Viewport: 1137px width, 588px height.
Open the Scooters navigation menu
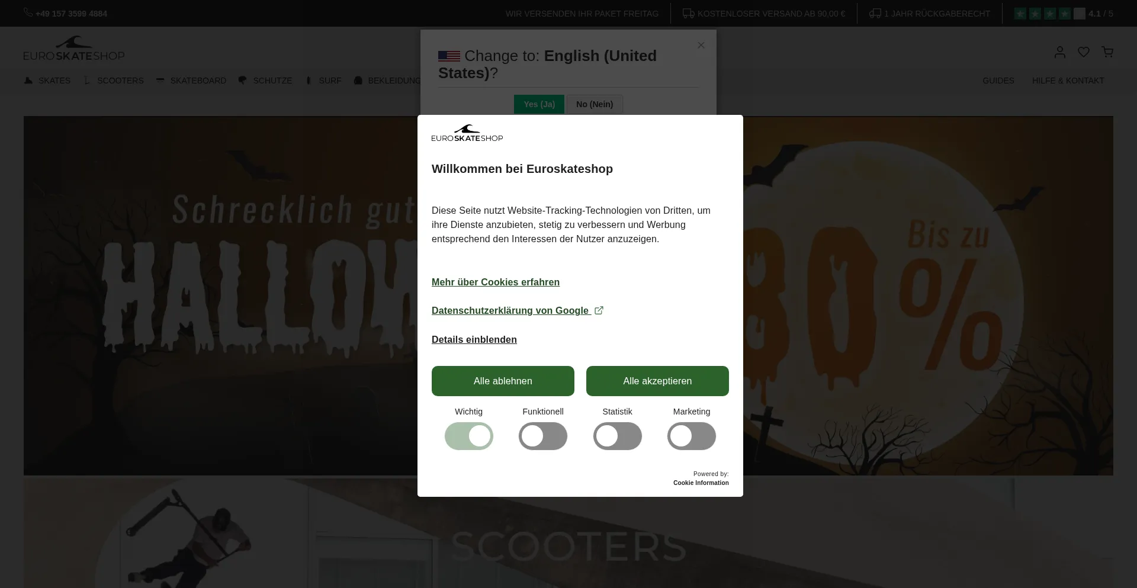click(x=114, y=81)
